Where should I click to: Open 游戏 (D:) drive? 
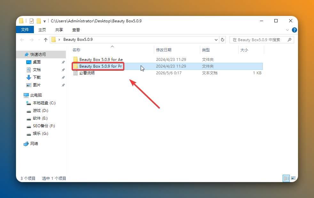pos(41,111)
